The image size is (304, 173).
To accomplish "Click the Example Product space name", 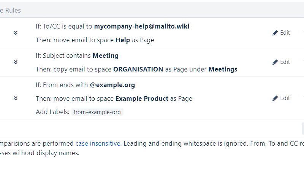I will pyautogui.click(x=142, y=99).
